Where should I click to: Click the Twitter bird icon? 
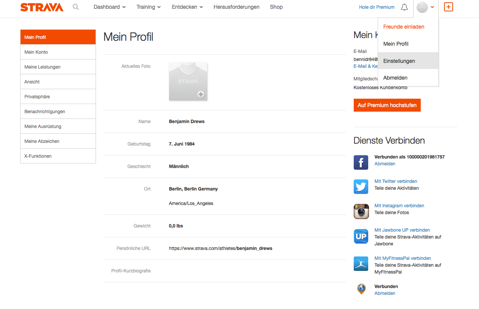(x=361, y=187)
